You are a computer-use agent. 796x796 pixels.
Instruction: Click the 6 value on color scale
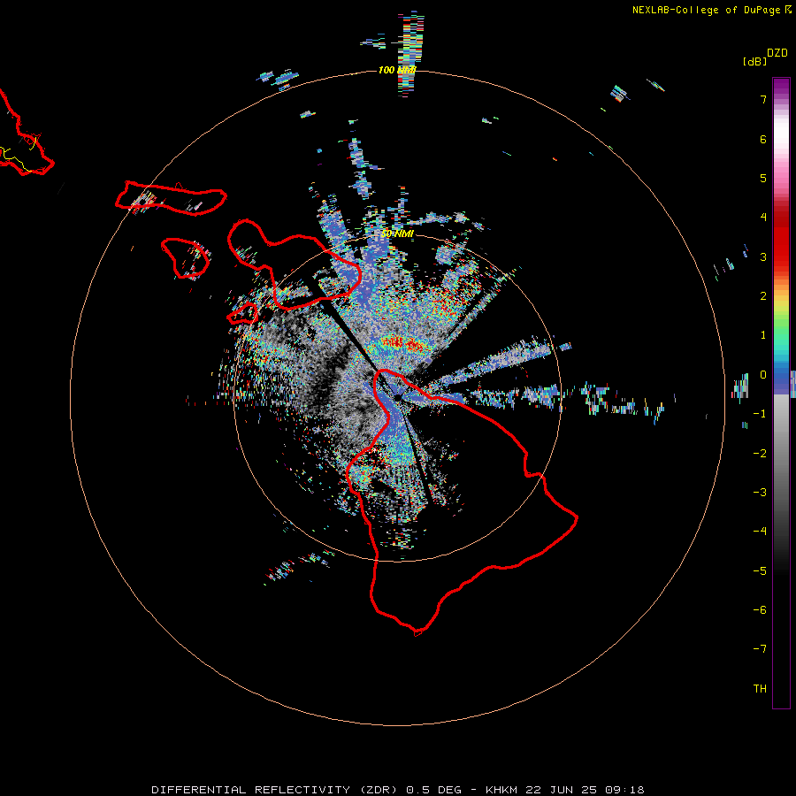tap(763, 140)
